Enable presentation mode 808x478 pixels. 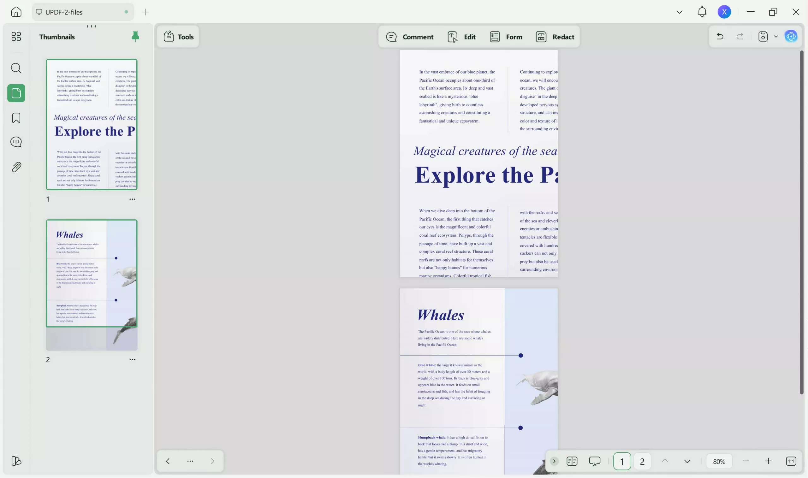click(x=594, y=461)
